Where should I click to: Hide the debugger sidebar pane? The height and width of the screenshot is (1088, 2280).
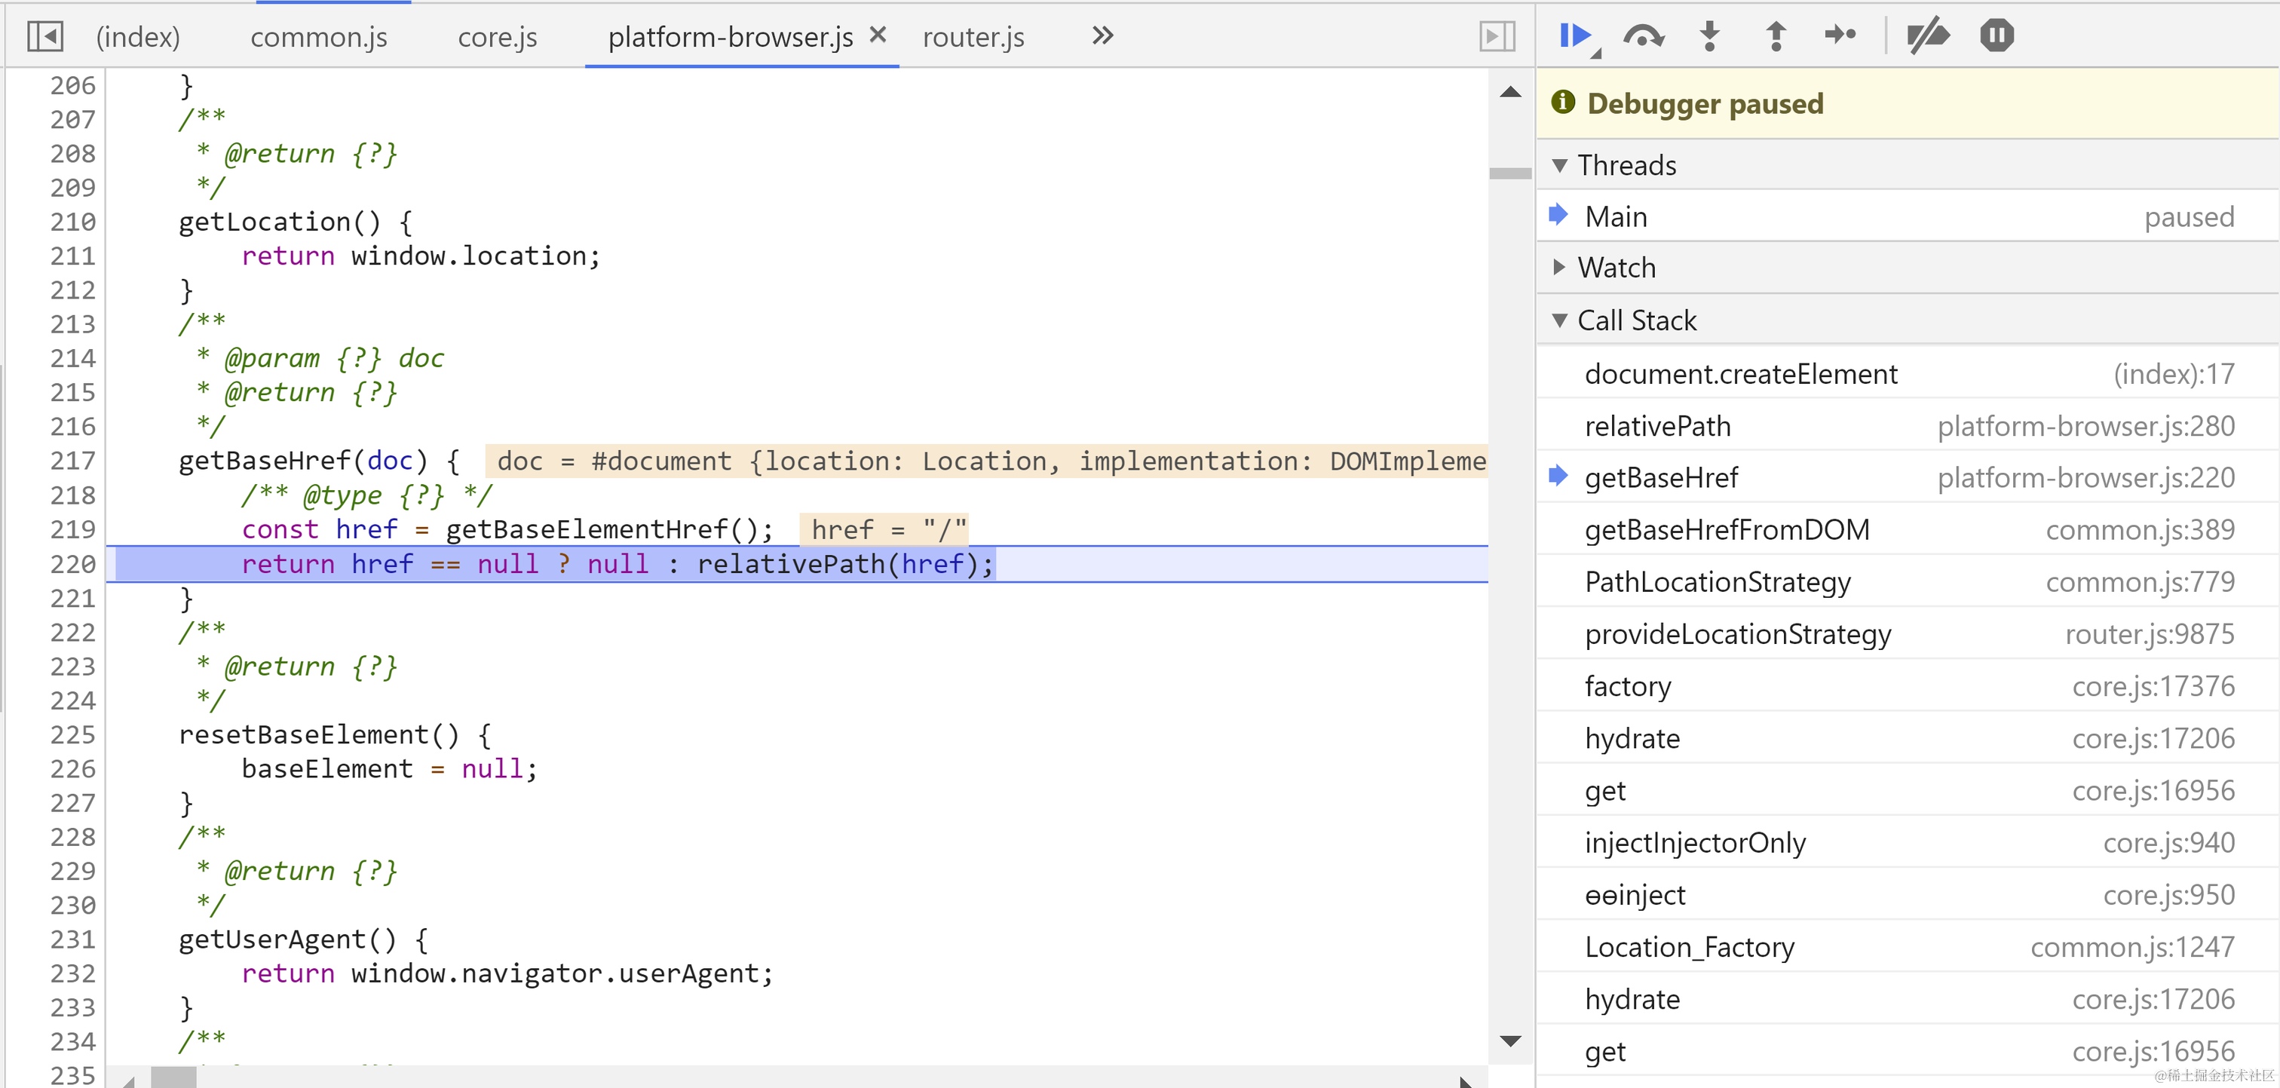(1497, 36)
